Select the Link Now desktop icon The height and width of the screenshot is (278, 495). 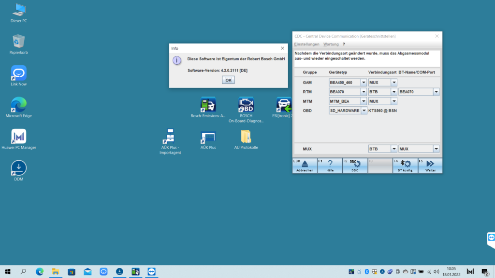19,76
